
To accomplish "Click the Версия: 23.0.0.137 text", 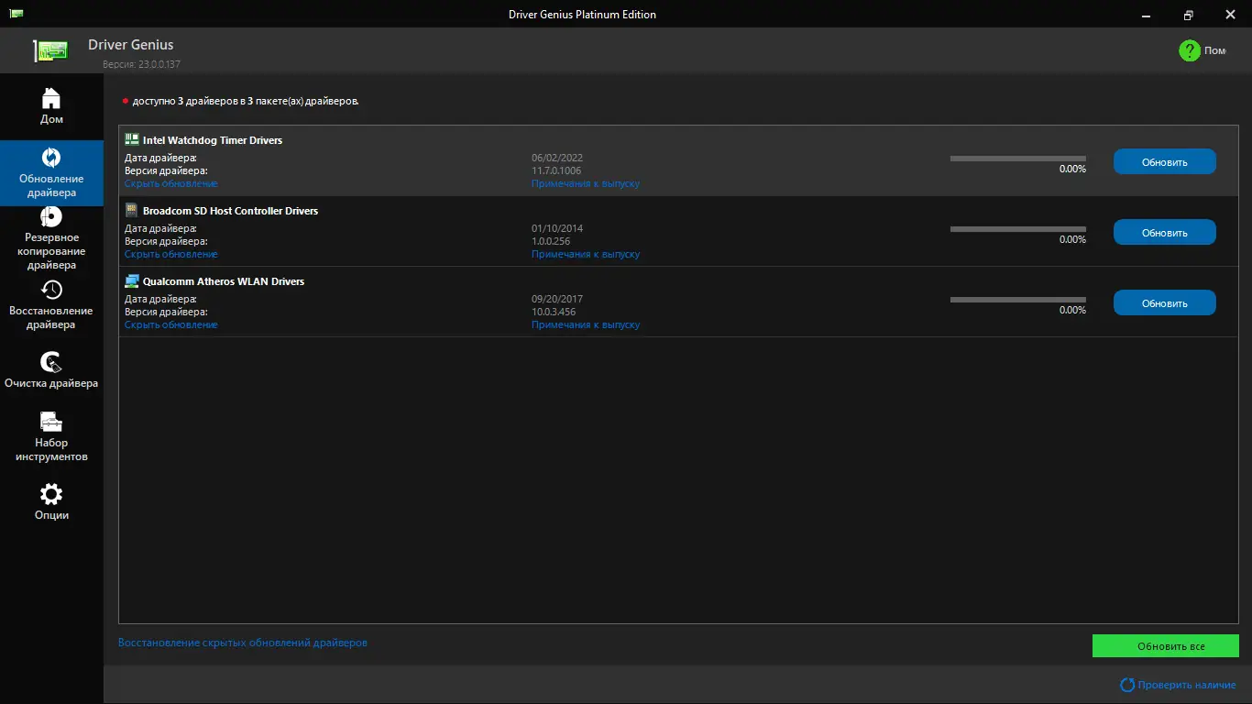I will (x=141, y=64).
